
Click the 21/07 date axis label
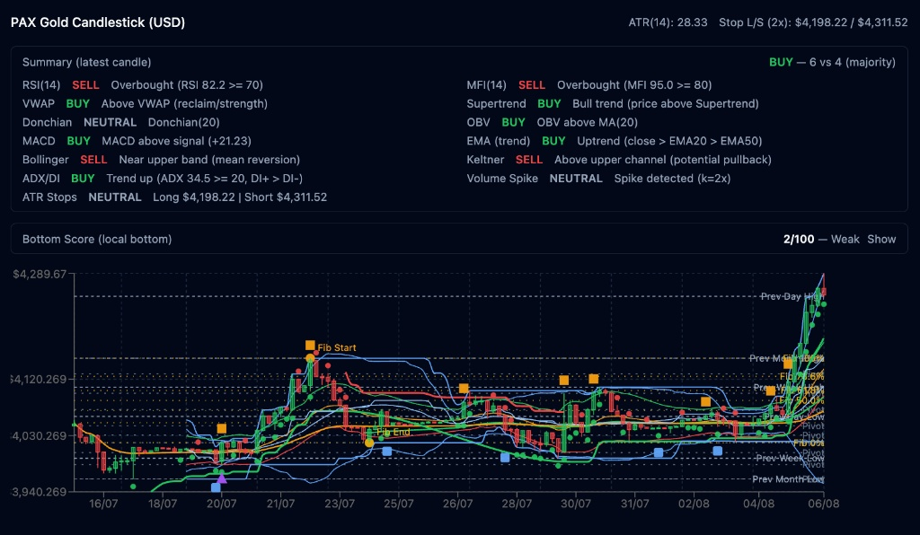point(280,504)
